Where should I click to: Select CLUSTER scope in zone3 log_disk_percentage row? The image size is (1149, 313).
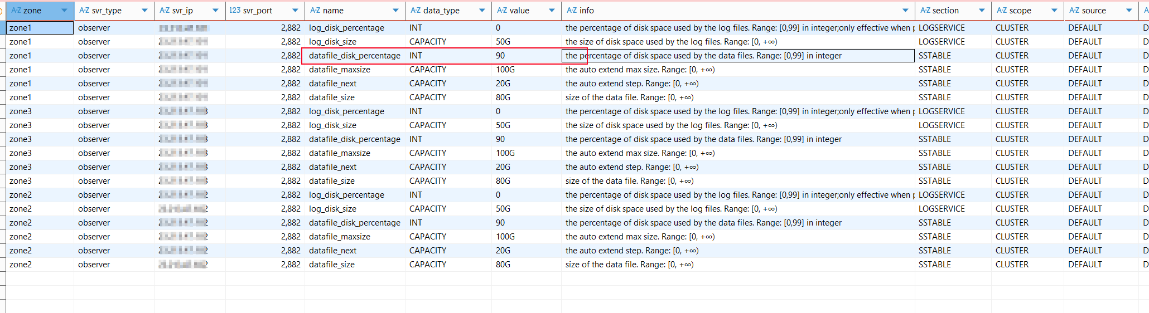[x=1027, y=111]
